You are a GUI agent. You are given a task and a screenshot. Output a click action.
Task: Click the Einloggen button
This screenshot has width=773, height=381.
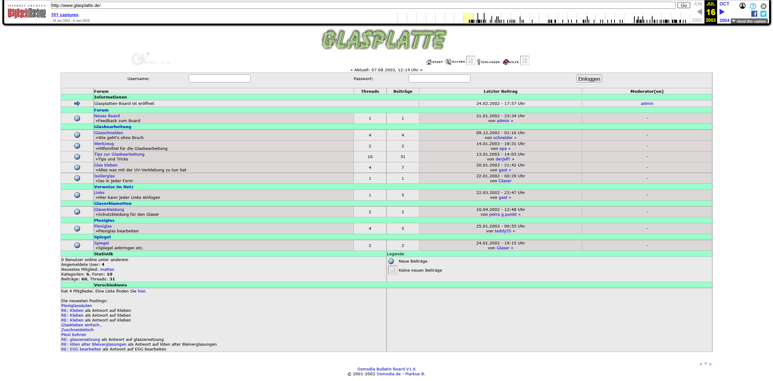(589, 79)
